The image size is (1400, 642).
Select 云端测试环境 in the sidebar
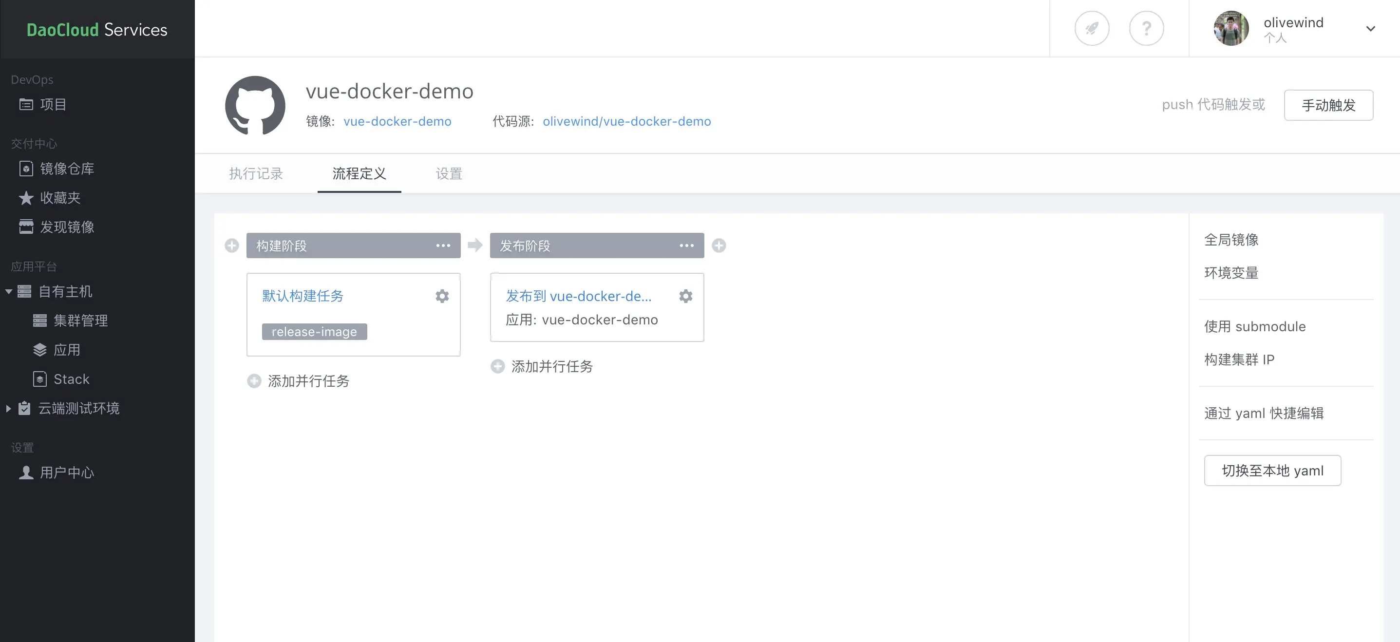(x=79, y=408)
